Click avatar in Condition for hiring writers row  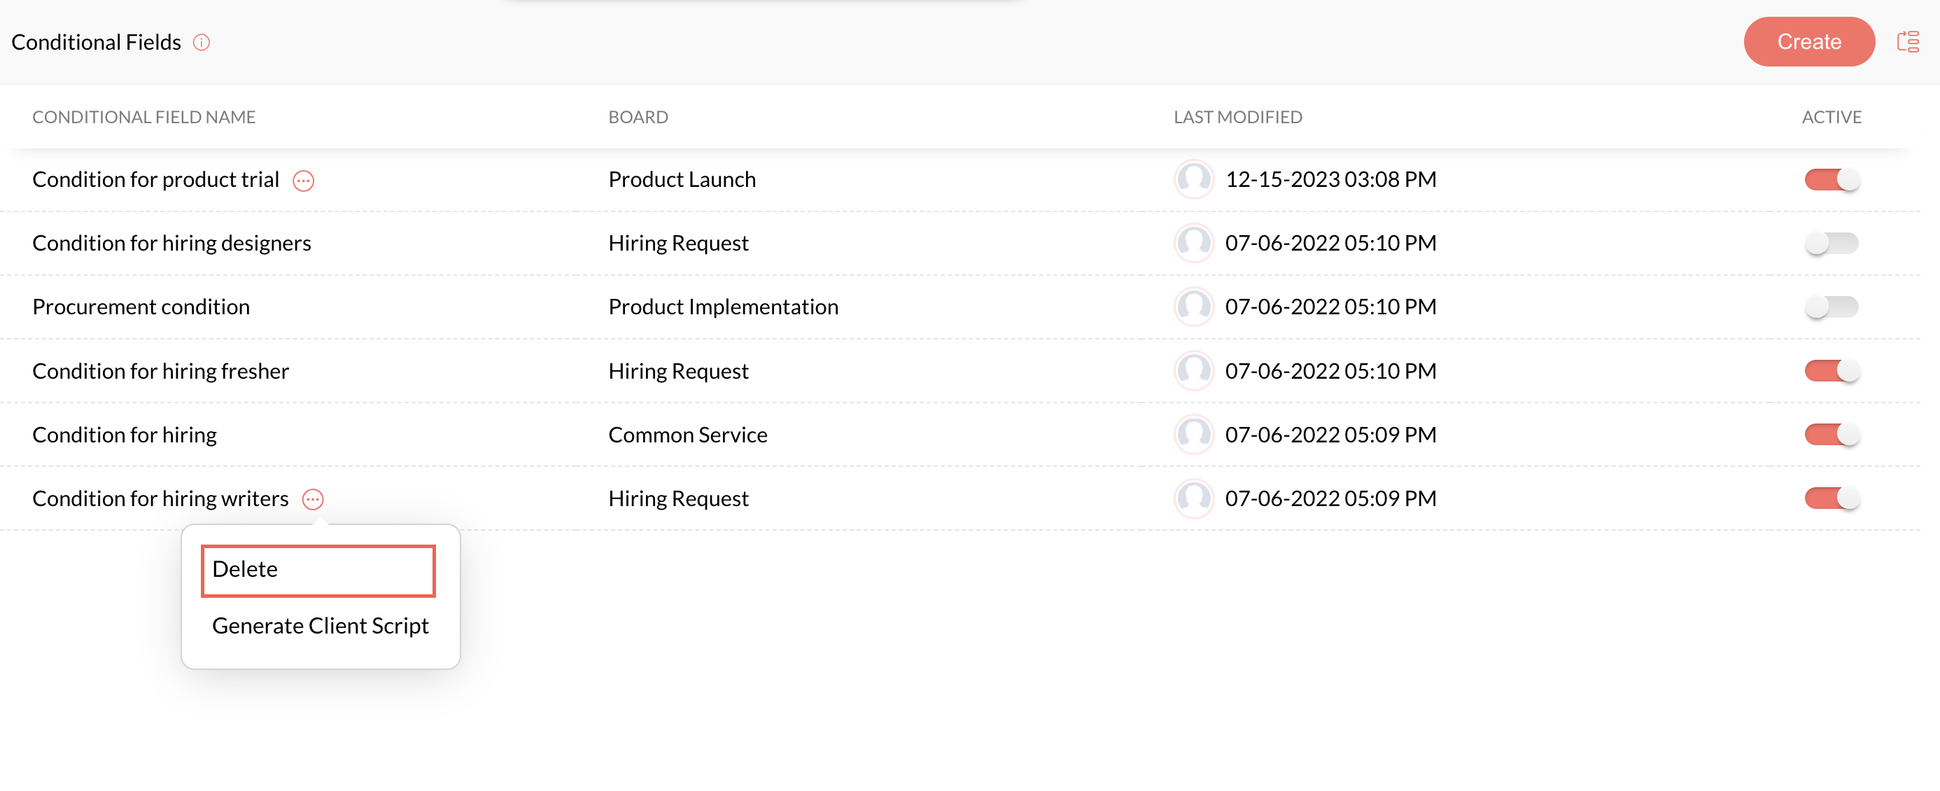tap(1193, 498)
